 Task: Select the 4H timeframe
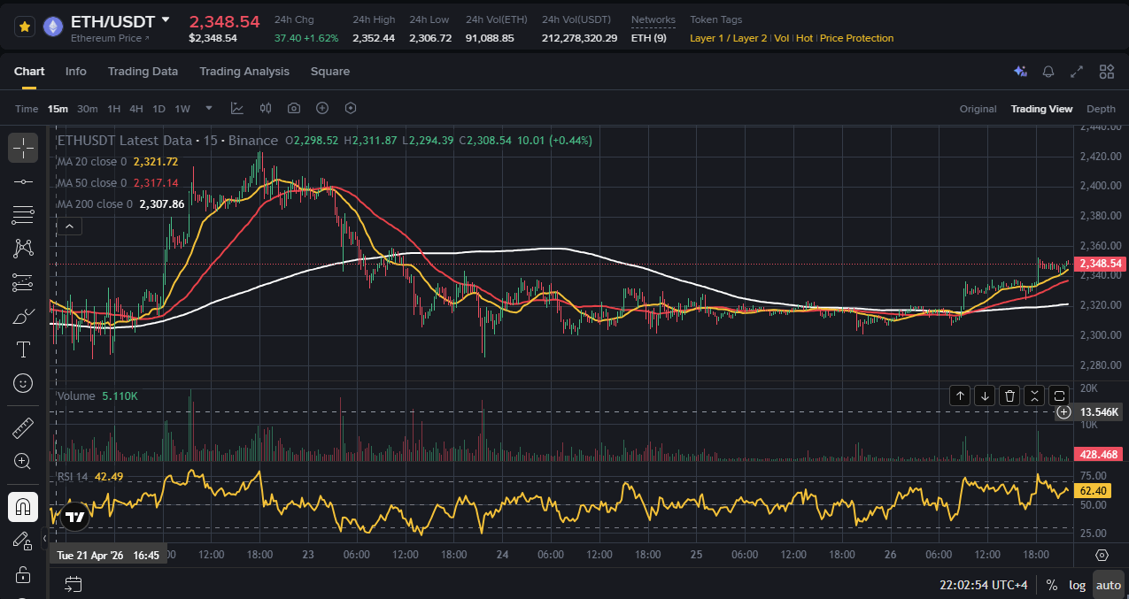[136, 109]
